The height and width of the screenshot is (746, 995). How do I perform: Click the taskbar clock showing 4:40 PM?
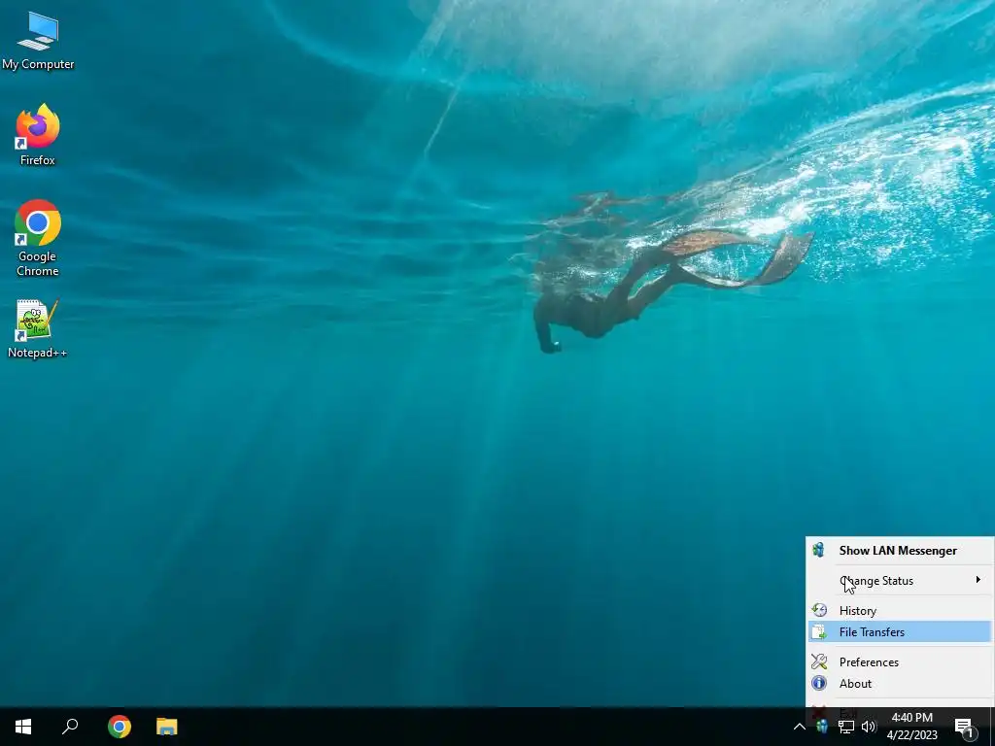point(911,727)
